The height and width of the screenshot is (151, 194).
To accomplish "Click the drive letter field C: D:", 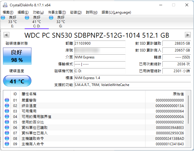I will (x=100, y=71).
